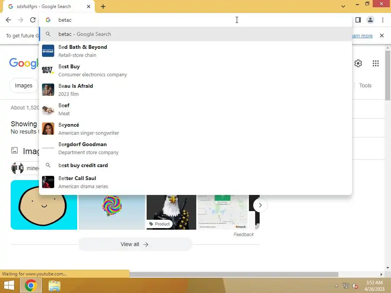Image resolution: width=391 pixels, height=293 pixels.
Task: Click the Best Buy logo thumbnail
Action: tap(48, 70)
